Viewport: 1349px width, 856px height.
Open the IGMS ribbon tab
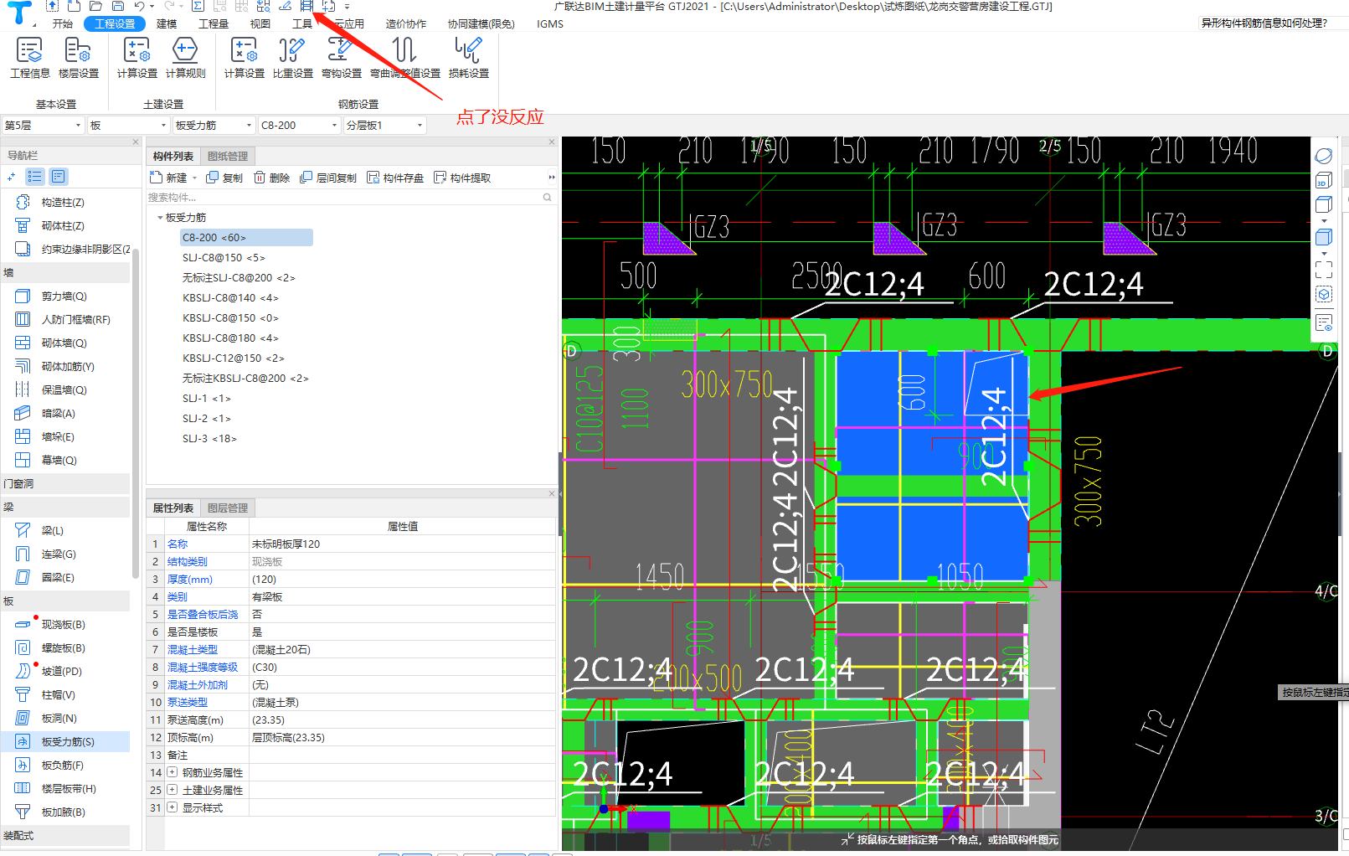(x=550, y=23)
